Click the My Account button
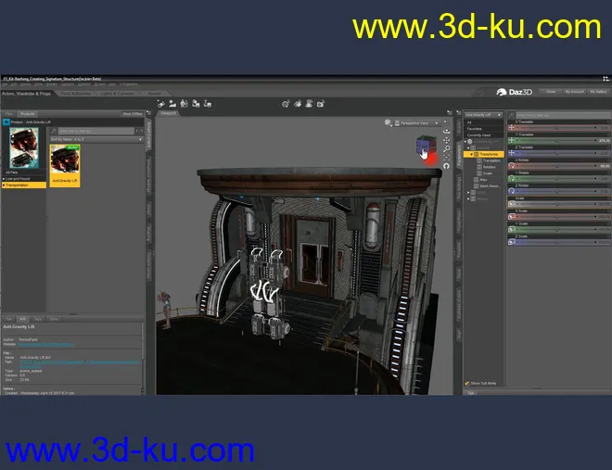The width and height of the screenshot is (612, 470). tap(574, 92)
